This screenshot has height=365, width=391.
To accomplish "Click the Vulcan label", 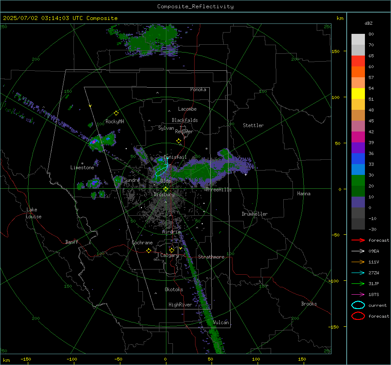I will [x=221, y=322].
